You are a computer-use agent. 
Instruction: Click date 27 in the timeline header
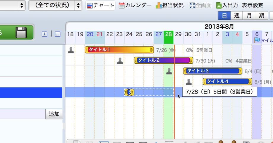coord(159,34)
